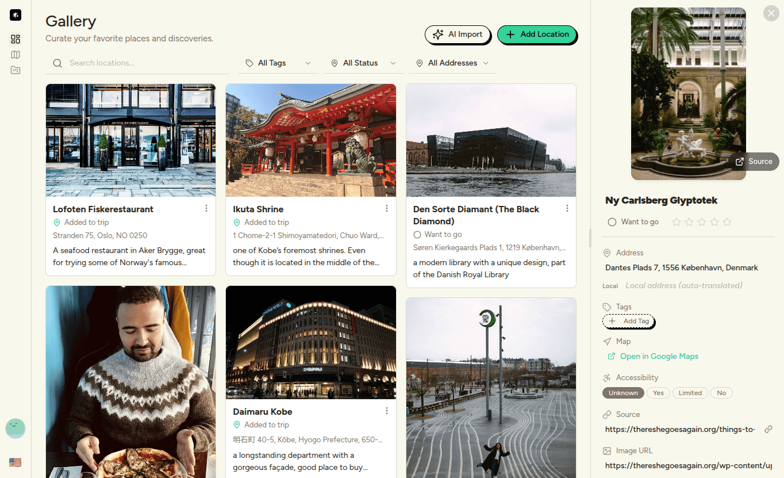
Task: Open the user avatar in sidebar
Action: [16, 429]
